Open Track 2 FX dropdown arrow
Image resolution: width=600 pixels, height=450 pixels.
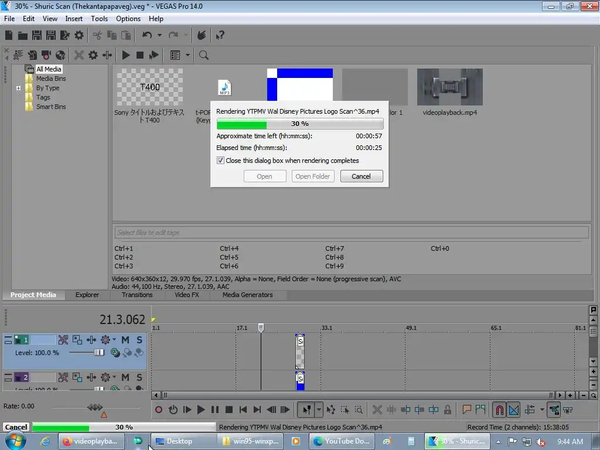click(114, 377)
